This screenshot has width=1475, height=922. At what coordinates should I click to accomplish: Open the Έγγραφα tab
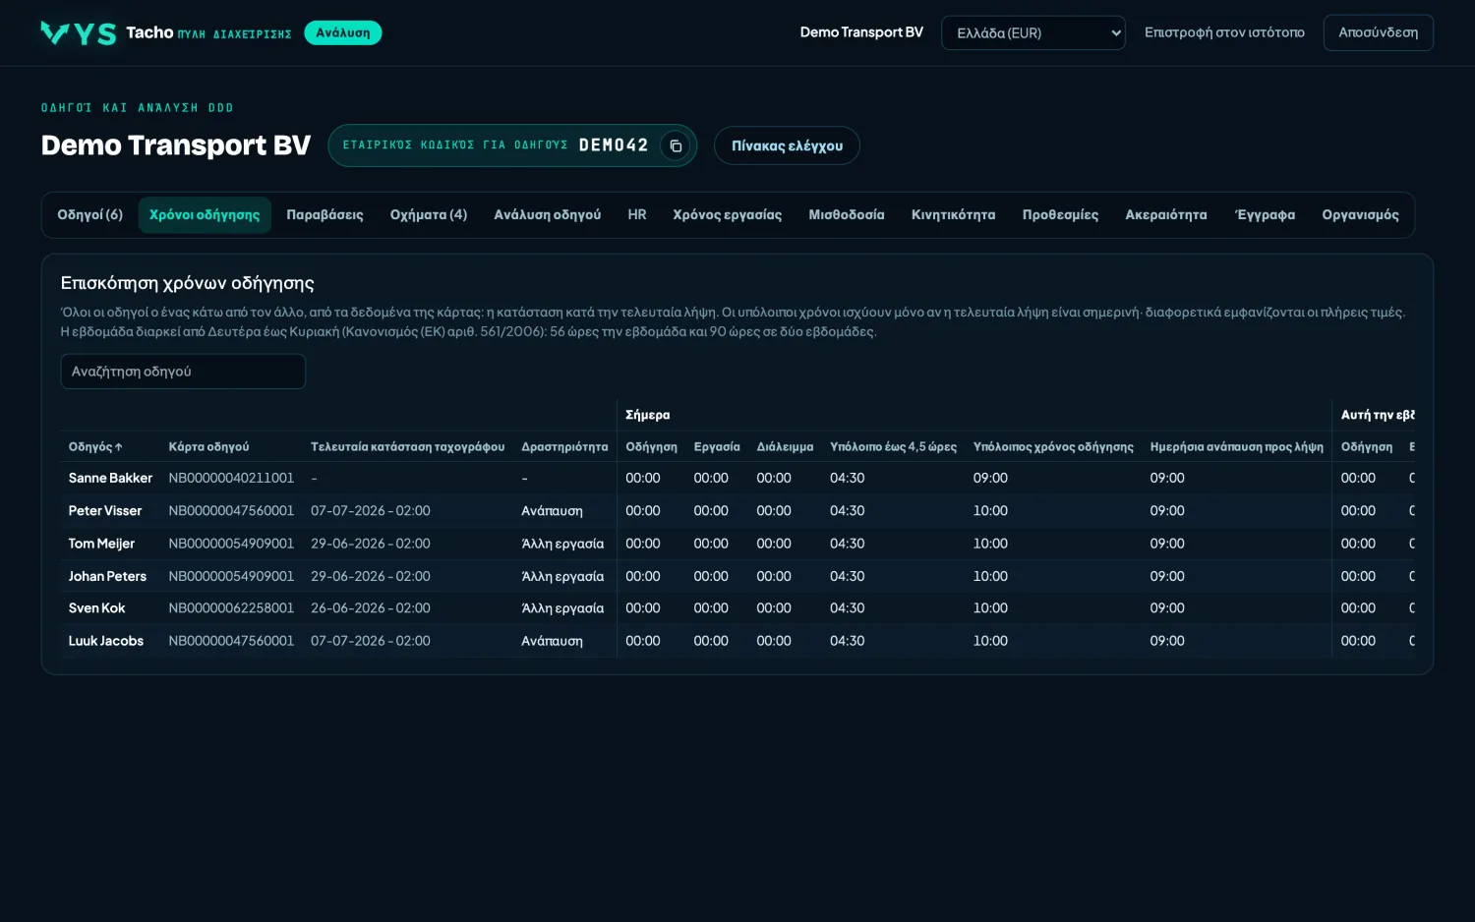tap(1265, 215)
